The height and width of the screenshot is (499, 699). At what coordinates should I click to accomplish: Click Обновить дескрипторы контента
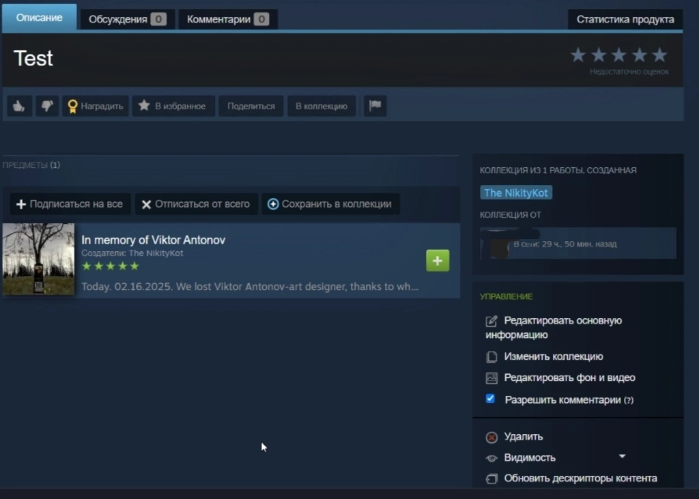tap(580, 478)
